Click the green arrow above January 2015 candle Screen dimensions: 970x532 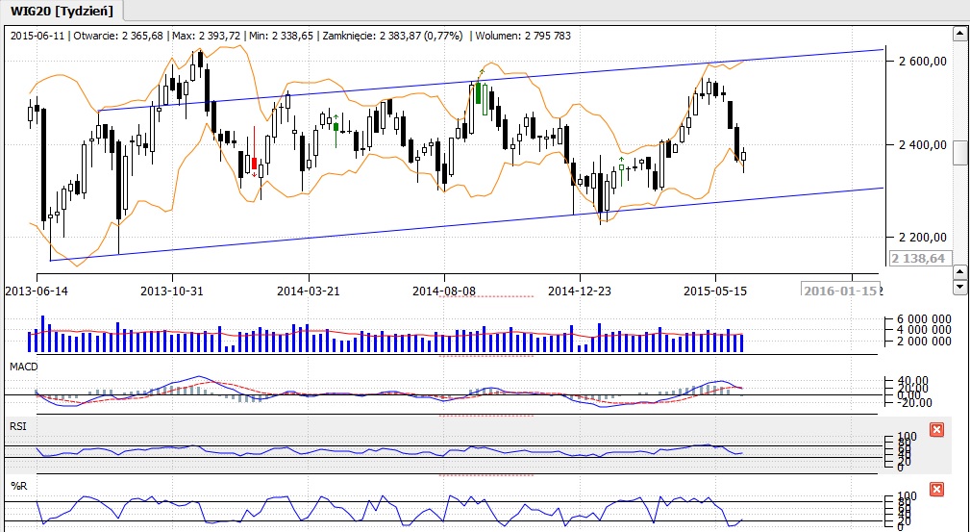coord(622,158)
